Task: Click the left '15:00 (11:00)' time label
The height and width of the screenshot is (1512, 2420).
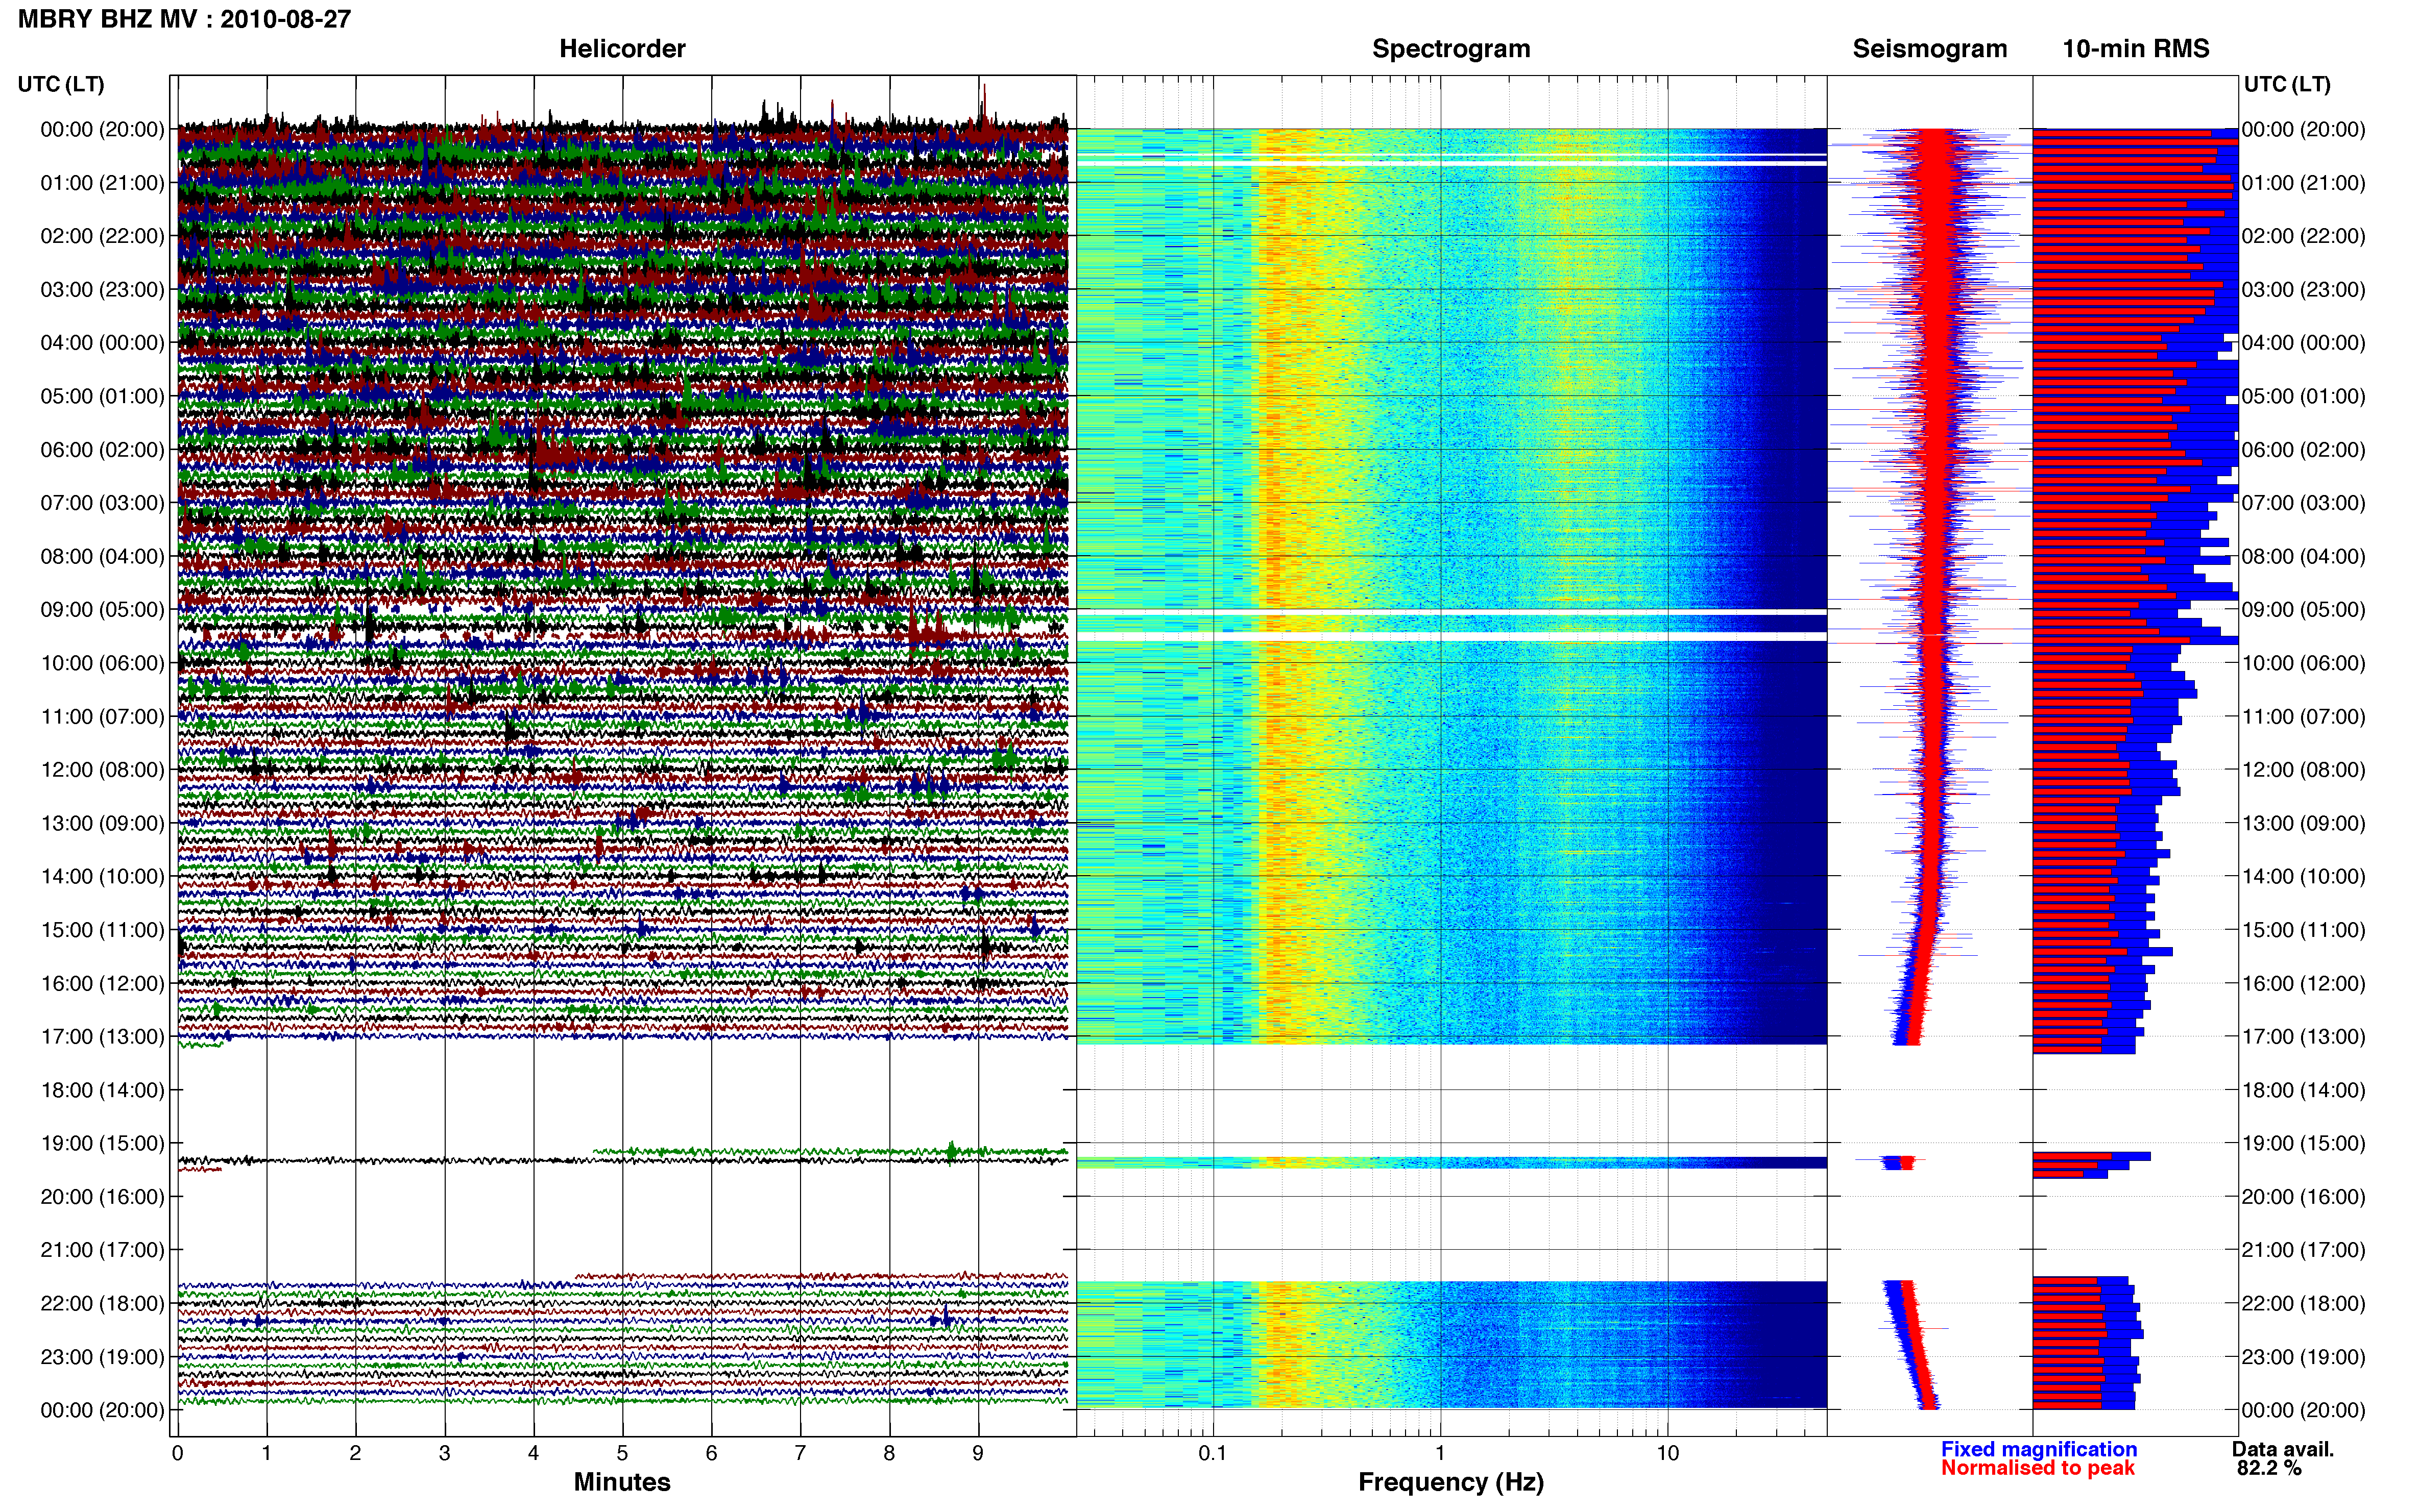Action: click(102, 930)
